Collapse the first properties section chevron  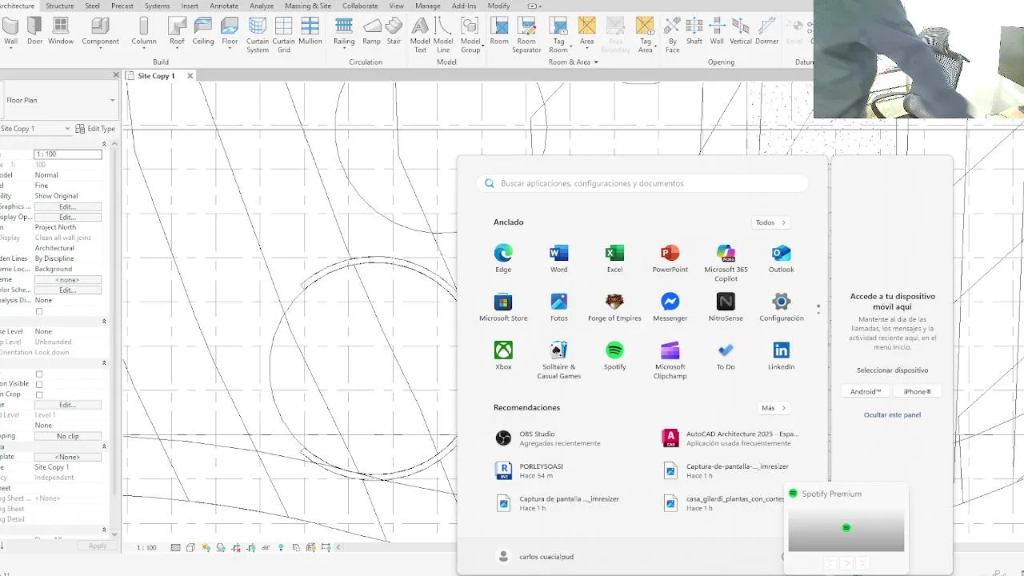pyautogui.click(x=104, y=144)
